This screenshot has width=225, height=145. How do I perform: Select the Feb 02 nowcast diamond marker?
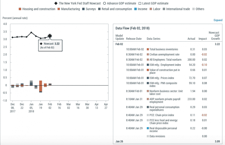click(x=50, y=36)
